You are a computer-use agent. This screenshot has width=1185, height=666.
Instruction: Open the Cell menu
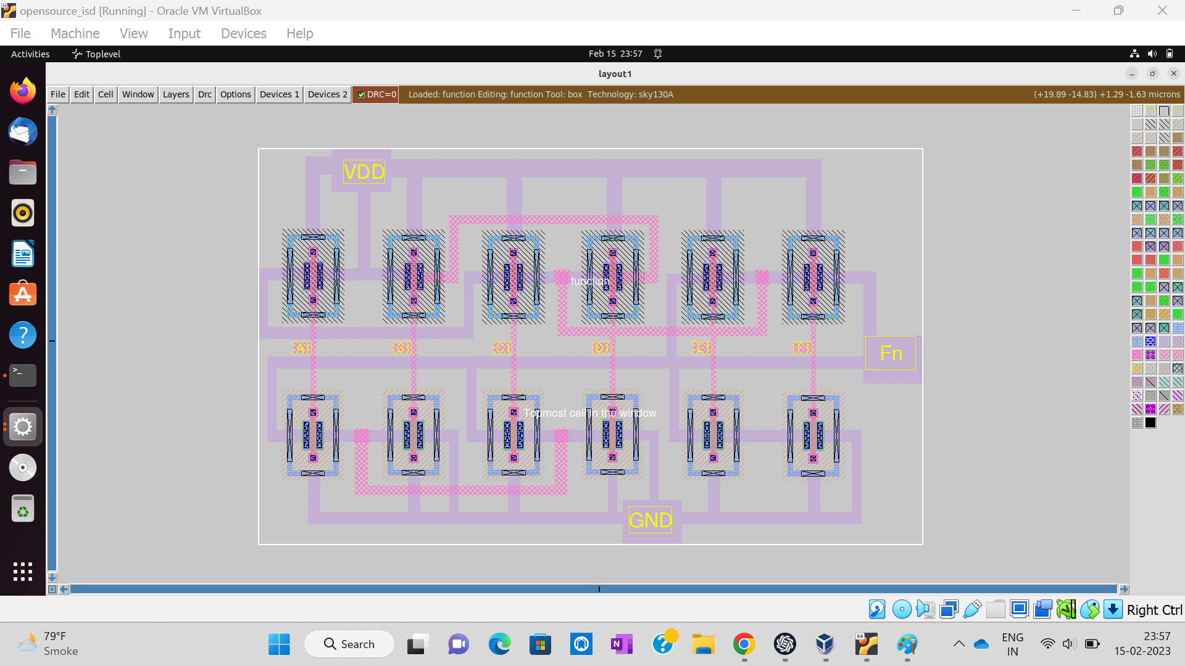[x=106, y=94]
